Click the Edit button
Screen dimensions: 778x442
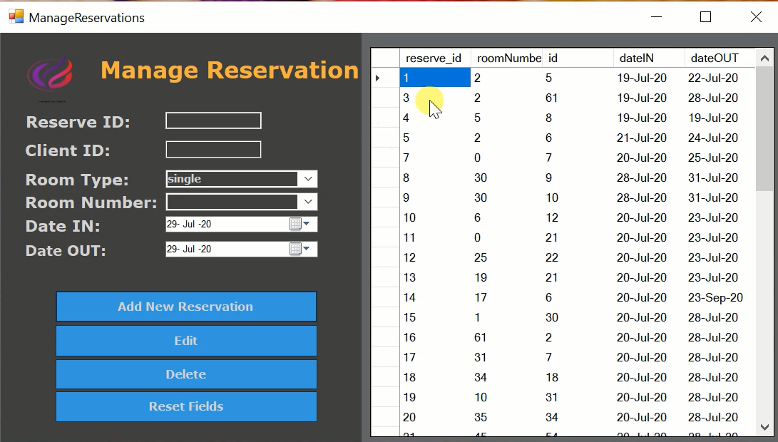click(185, 341)
